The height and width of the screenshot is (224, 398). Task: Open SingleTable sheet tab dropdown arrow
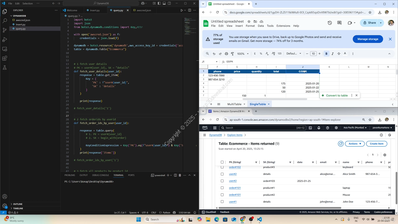click(269, 104)
